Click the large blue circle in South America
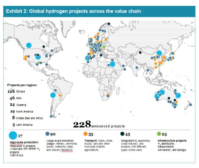Screen dimensions: 199x168 (53, 95)
